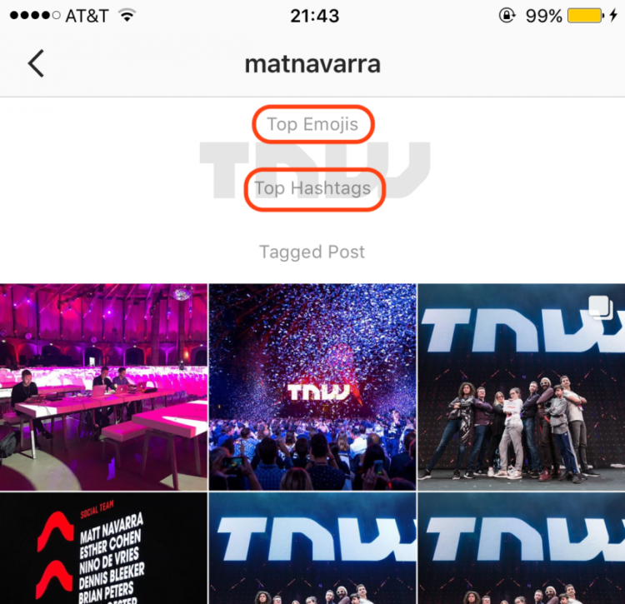625x604 pixels.
Task: Tap the battery indicator icon
Action: [586, 16]
